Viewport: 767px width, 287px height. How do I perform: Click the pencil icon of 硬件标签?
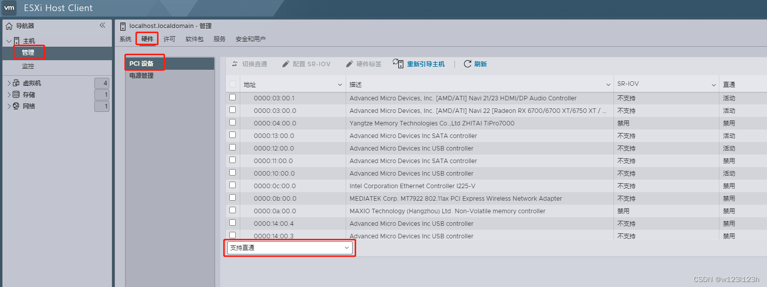[350, 64]
